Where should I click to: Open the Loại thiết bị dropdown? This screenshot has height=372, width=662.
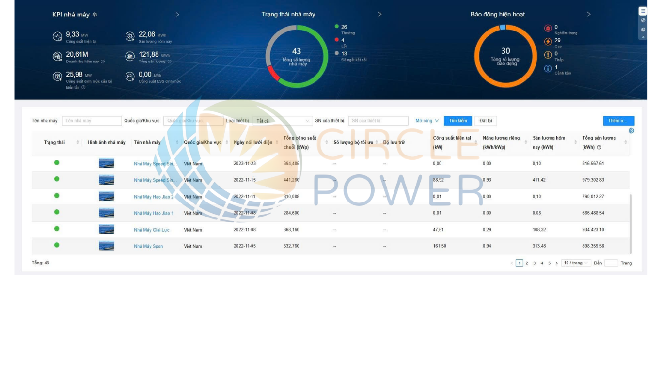(x=283, y=121)
